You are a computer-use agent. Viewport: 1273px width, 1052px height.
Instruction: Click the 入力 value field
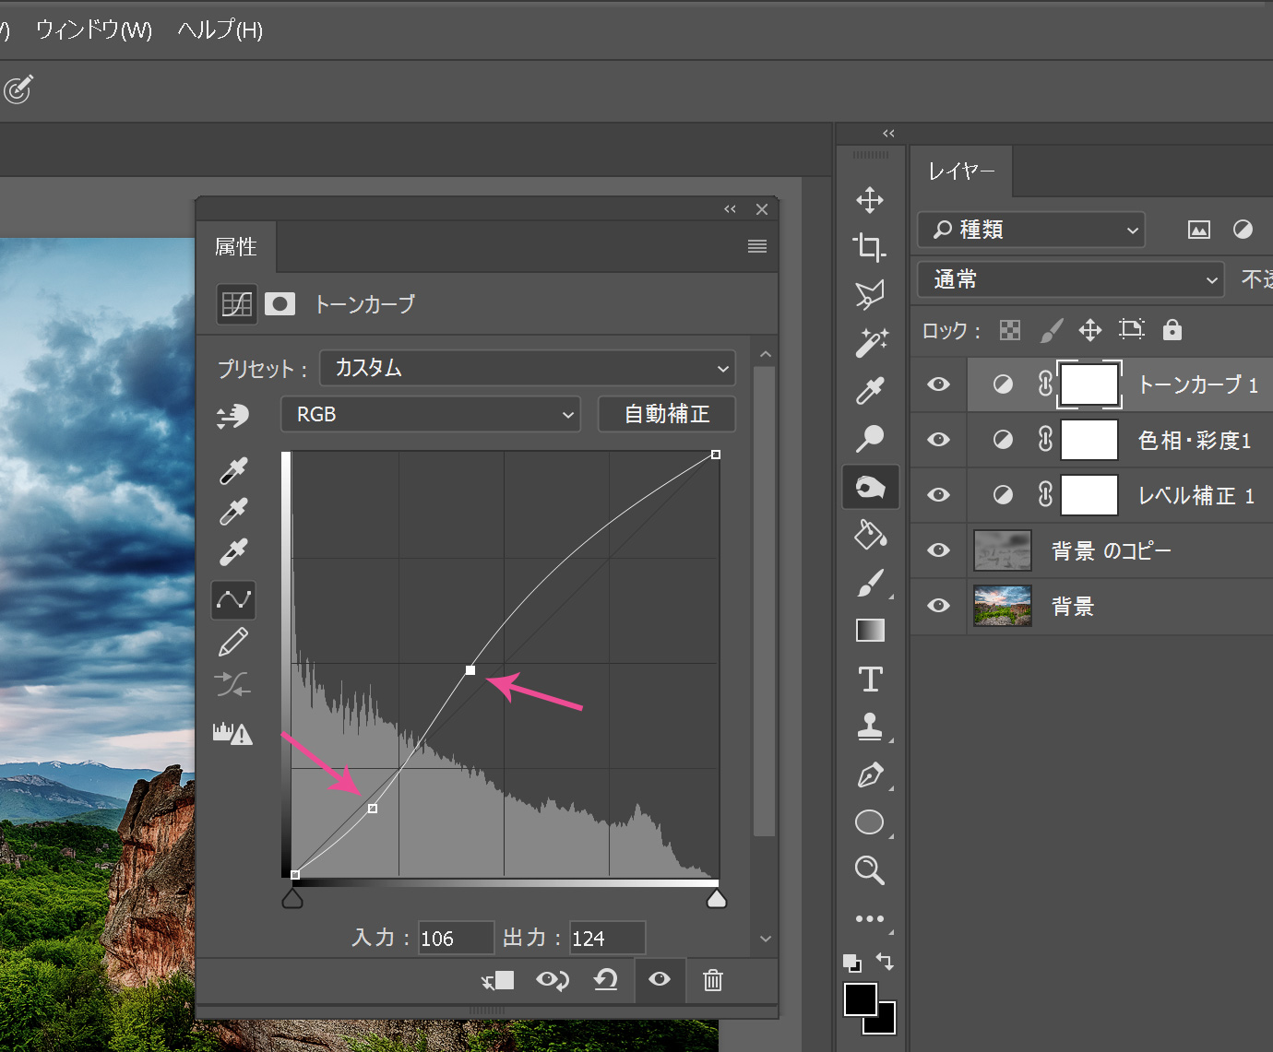click(x=455, y=939)
